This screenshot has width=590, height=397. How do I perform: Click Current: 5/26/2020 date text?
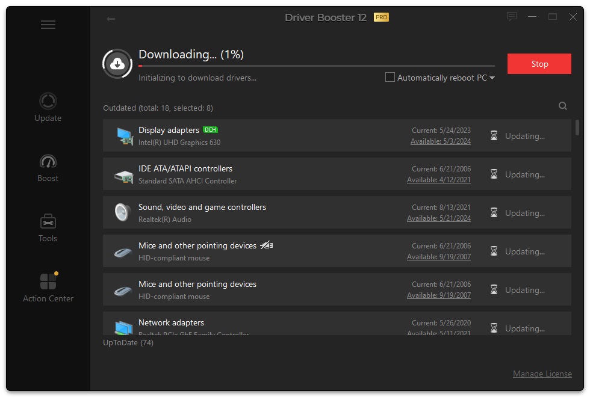[x=441, y=323]
